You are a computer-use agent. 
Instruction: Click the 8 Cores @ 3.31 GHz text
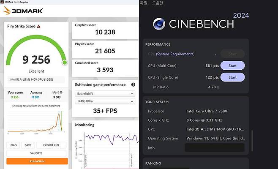[204, 120]
